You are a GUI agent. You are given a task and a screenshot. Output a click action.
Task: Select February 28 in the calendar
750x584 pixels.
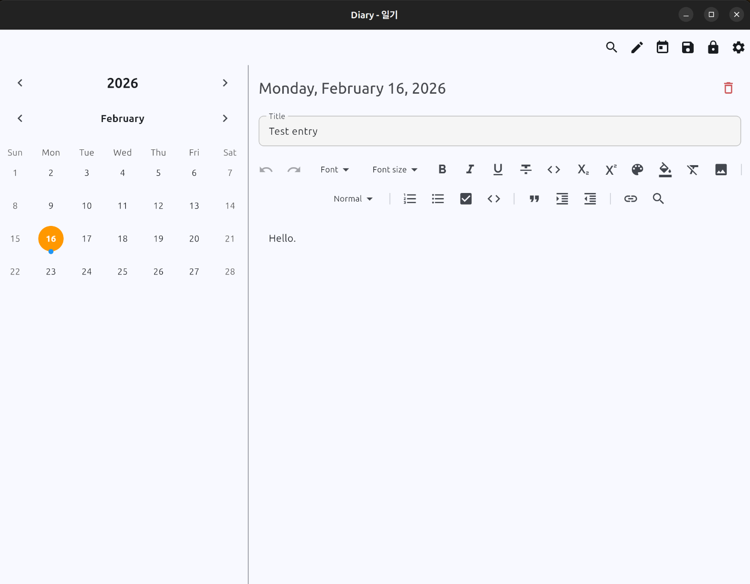230,271
